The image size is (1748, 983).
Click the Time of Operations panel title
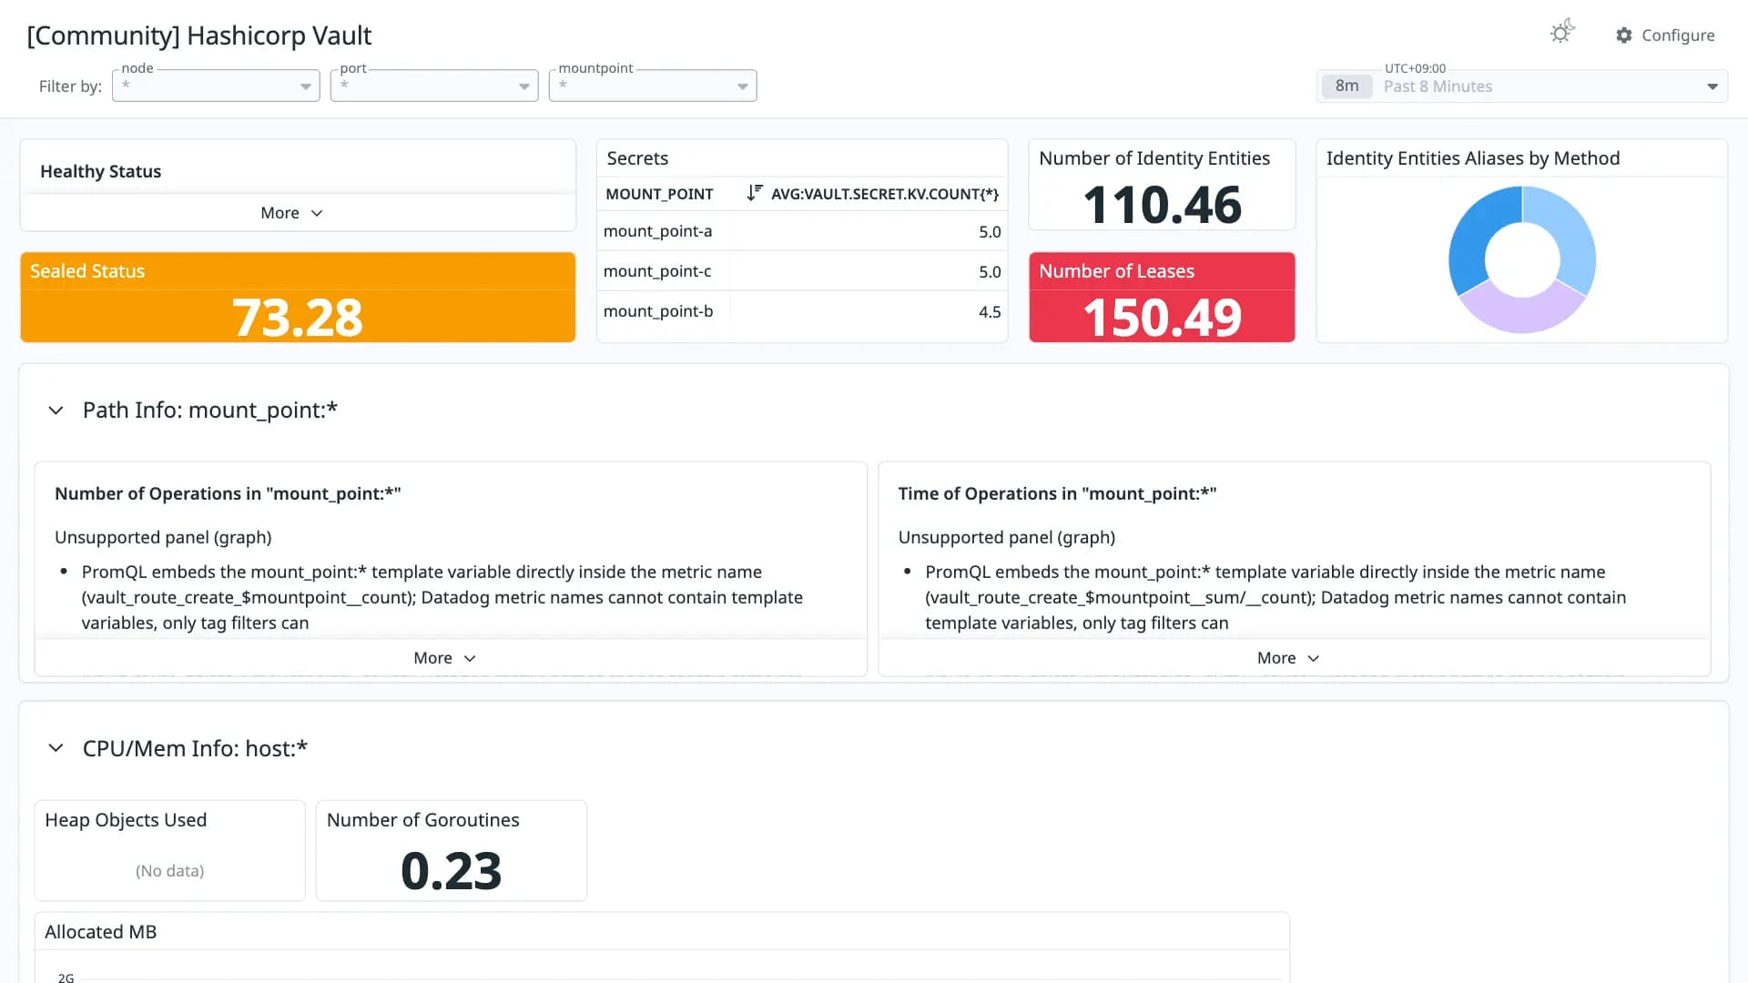pos(1057,493)
